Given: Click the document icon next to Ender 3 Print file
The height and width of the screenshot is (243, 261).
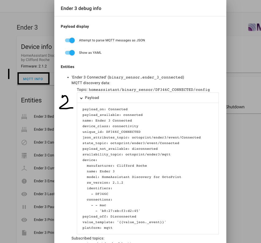Looking at the screenshot, I should pos(24,233).
